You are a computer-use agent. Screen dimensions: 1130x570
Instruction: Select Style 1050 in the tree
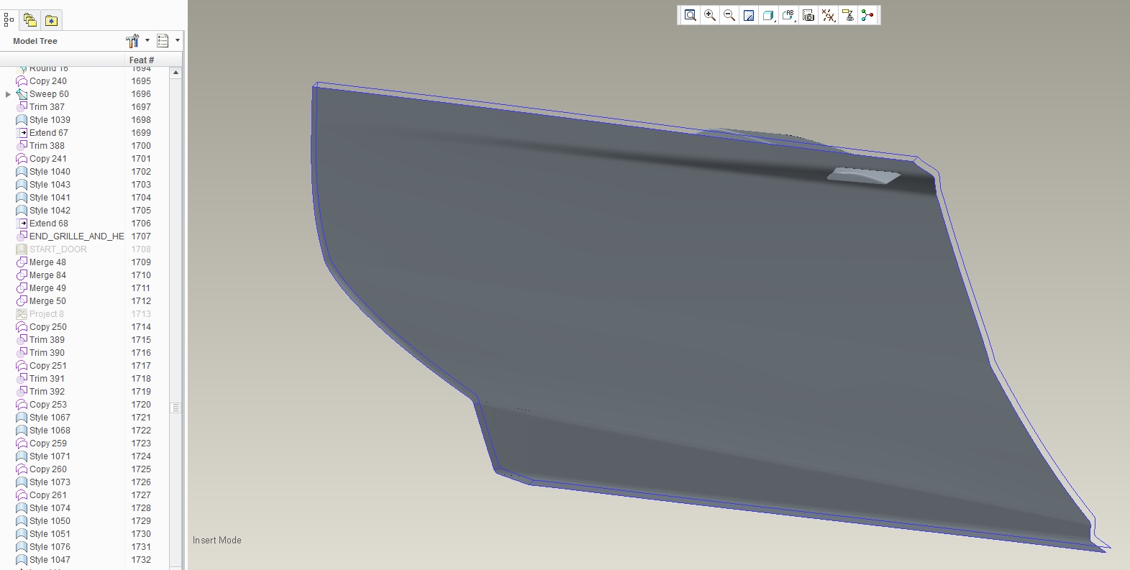50,521
